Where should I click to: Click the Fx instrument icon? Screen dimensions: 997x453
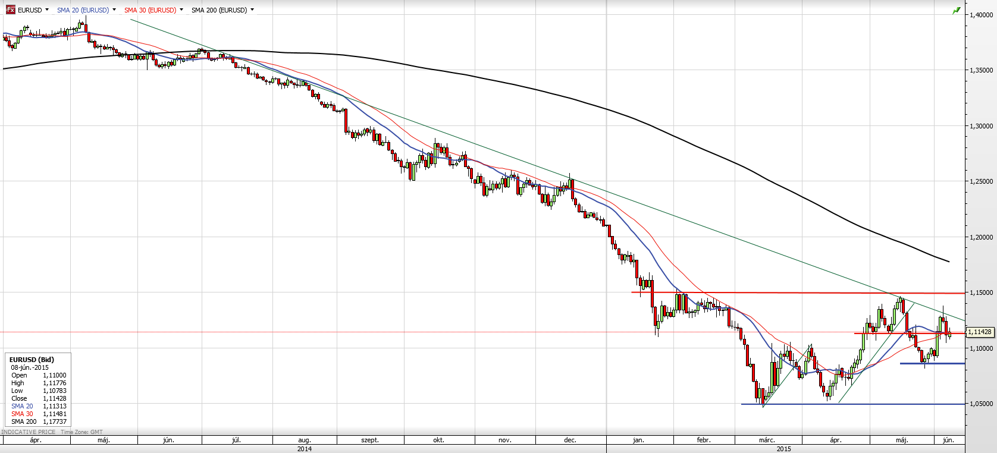(x=10, y=10)
